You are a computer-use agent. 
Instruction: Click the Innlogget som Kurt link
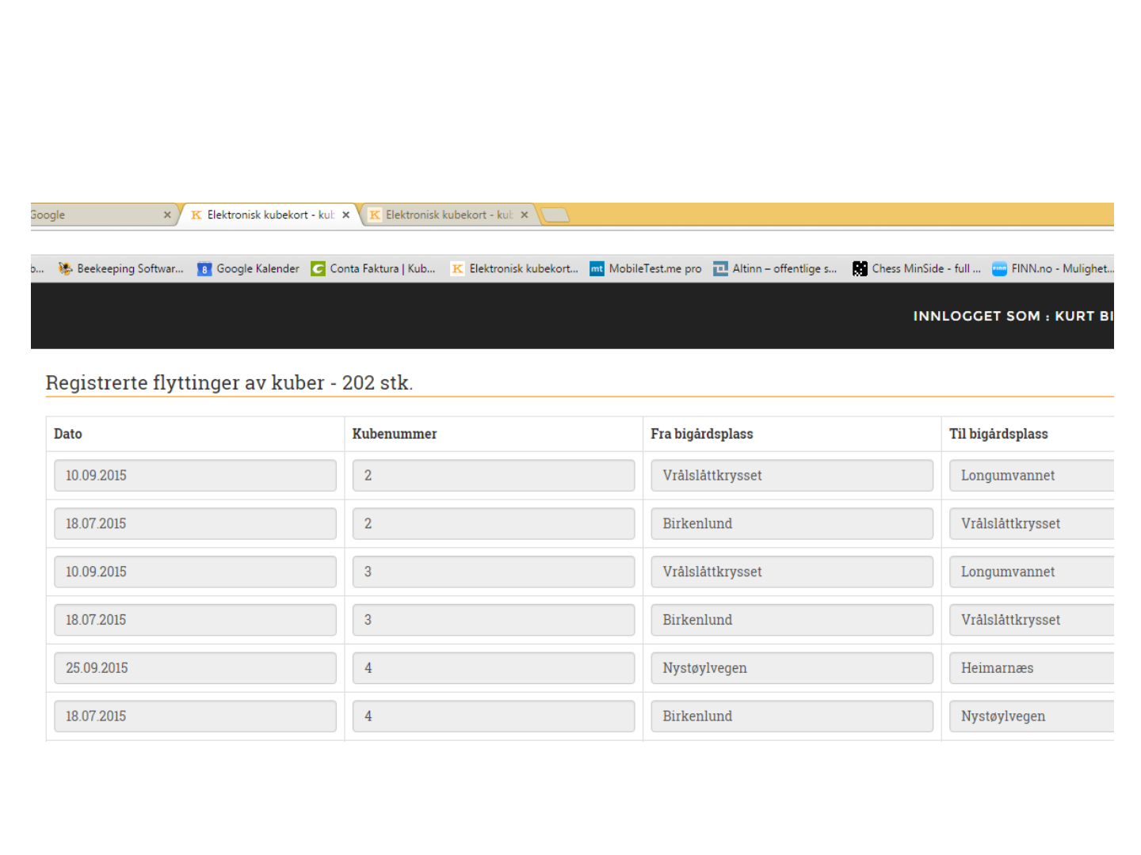[1013, 316]
